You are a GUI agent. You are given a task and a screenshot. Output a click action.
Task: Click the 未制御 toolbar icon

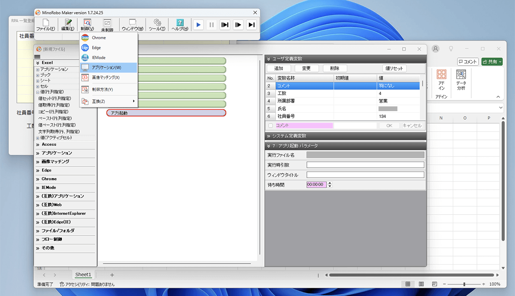(x=107, y=25)
